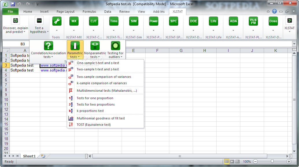The width and height of the screenshot is (299, 167).
Task: Choose Multidimensional tests (Mahalanobis, ...)
Action: coord(105,91)
